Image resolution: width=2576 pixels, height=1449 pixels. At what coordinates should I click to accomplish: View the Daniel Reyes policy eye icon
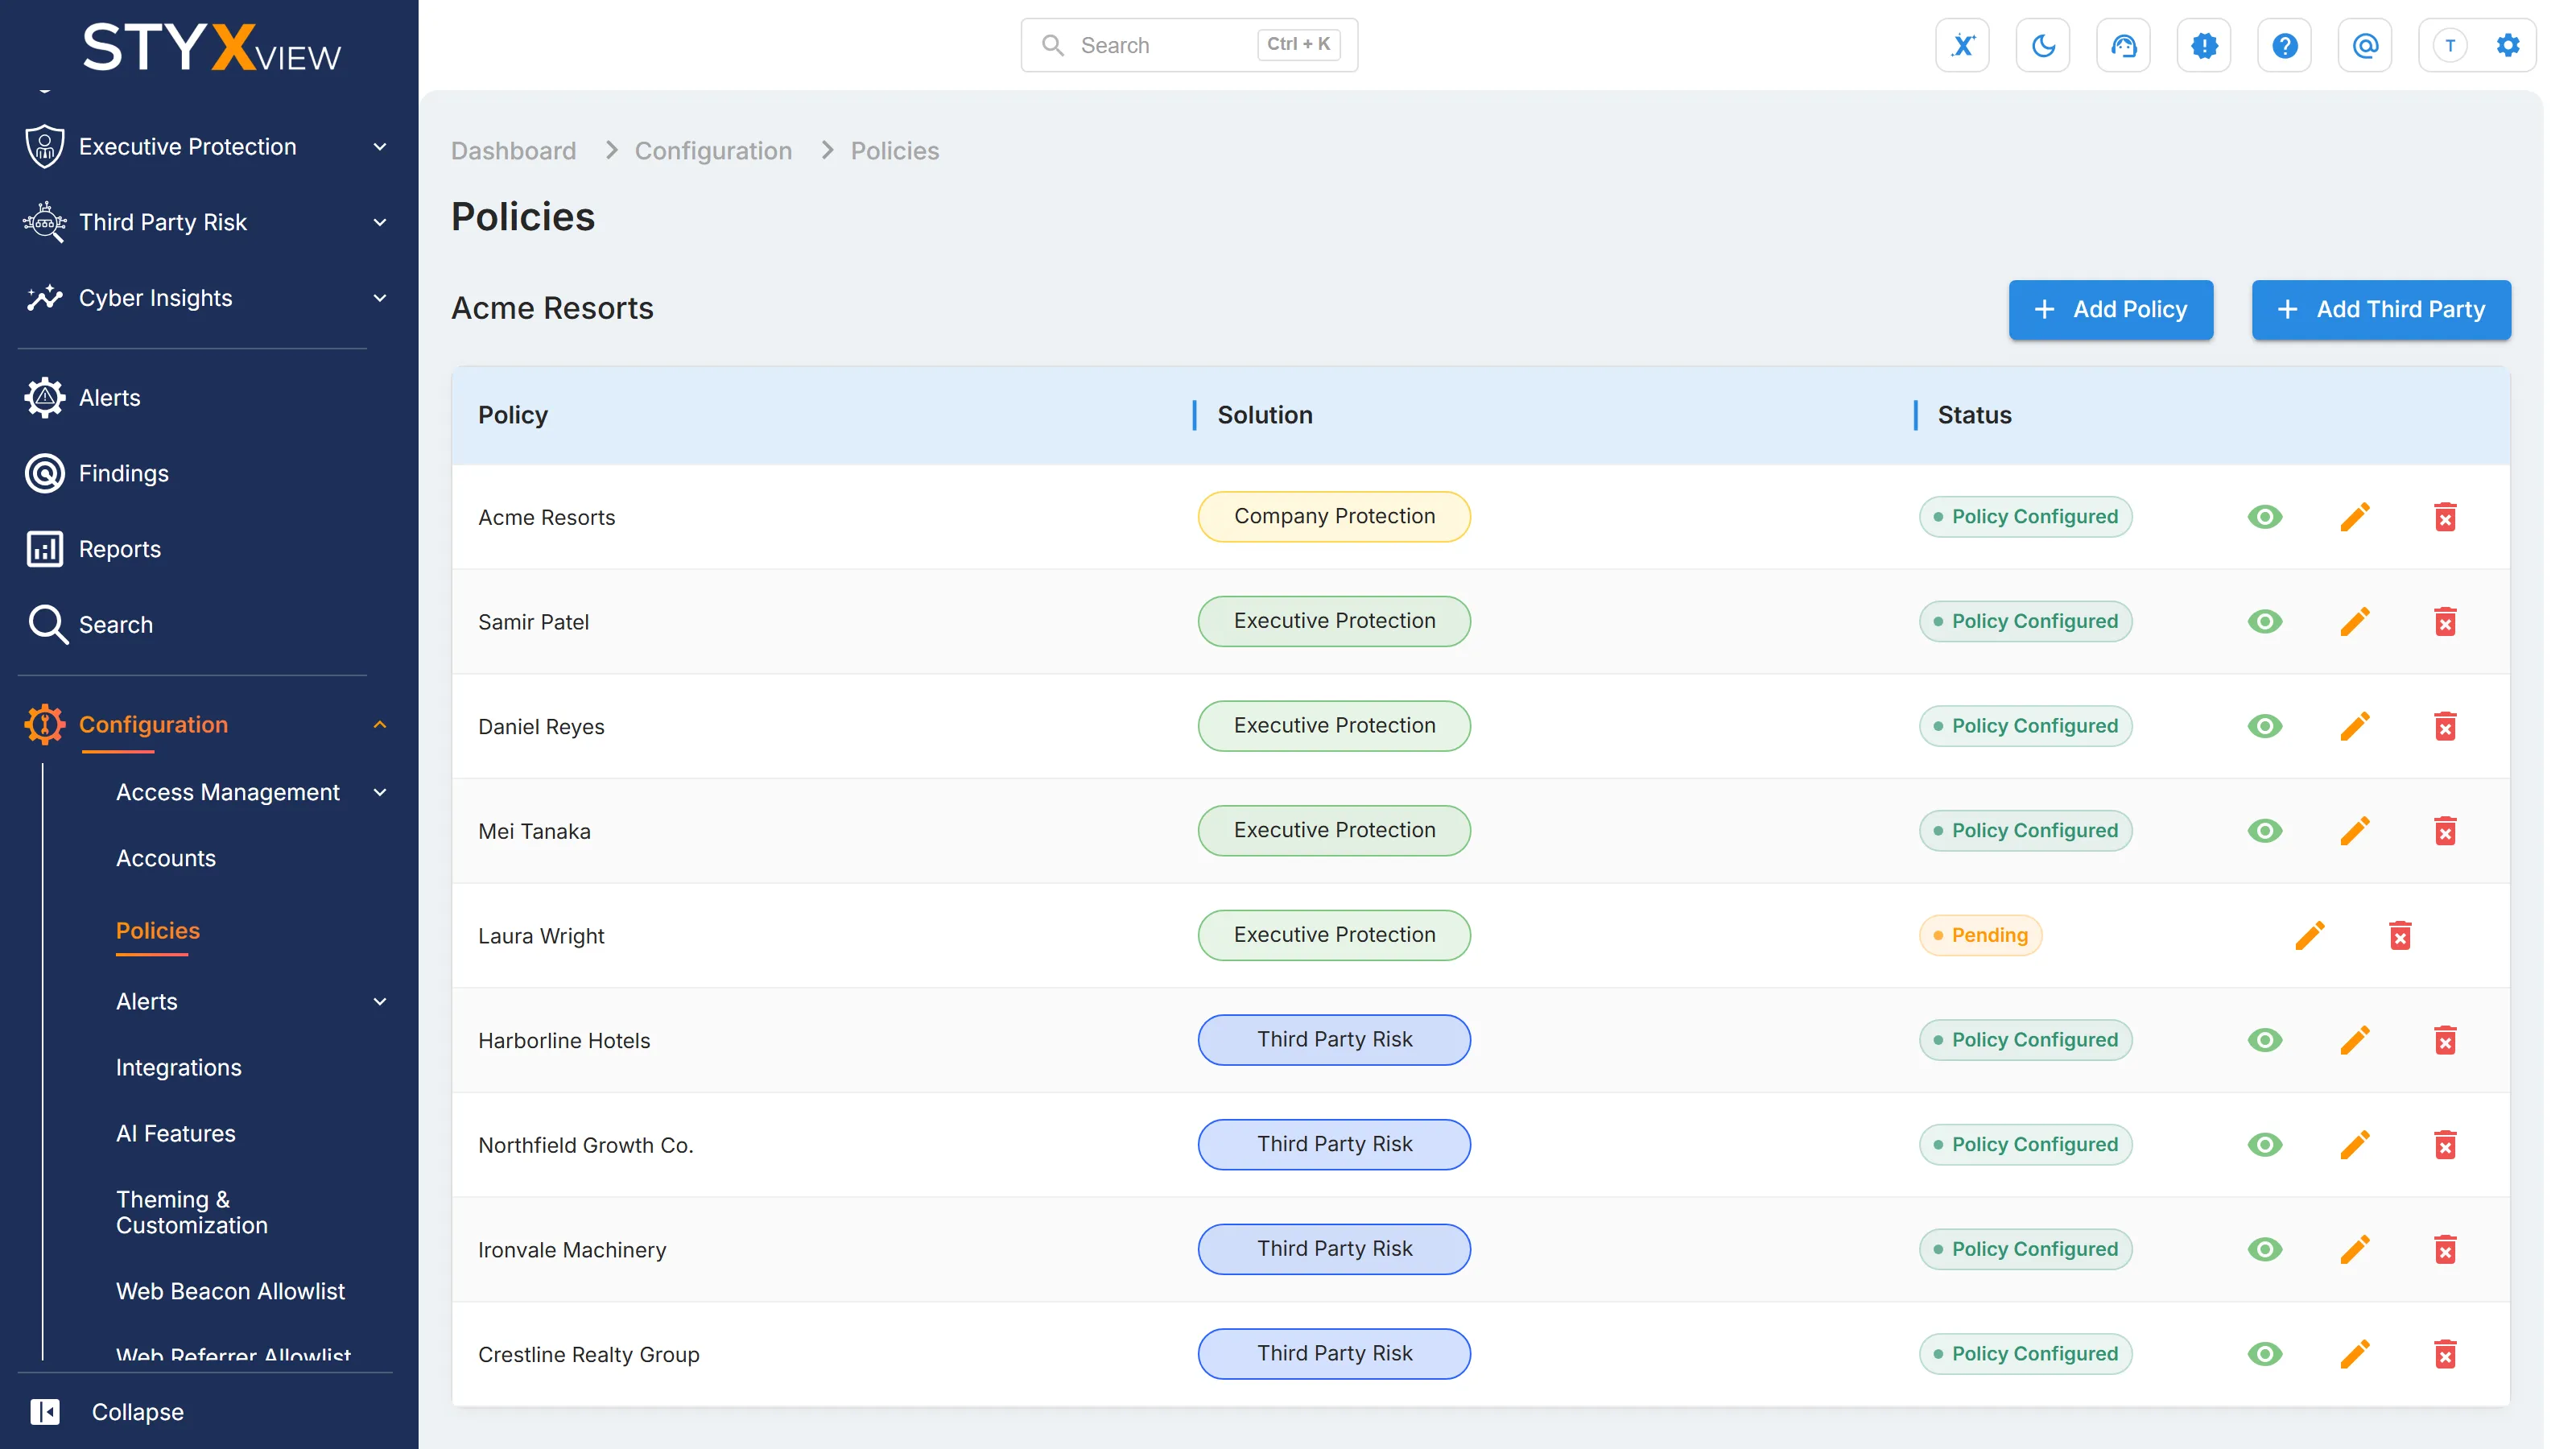[2265, 726]
